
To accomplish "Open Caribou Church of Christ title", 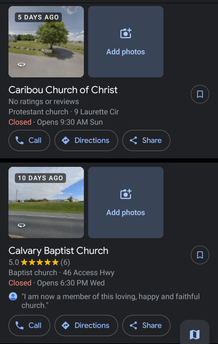I will 63,90.
